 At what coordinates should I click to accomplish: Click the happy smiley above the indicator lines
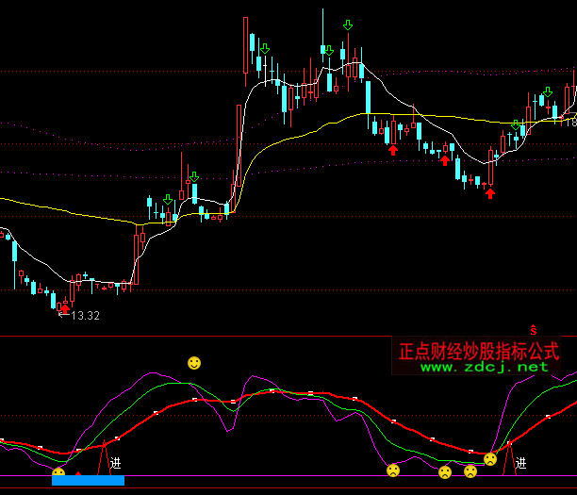(x=194, y=363)
